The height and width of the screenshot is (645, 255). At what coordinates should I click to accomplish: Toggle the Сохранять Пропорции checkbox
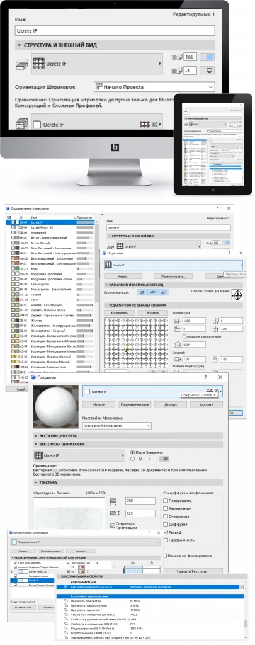(113, 525)
